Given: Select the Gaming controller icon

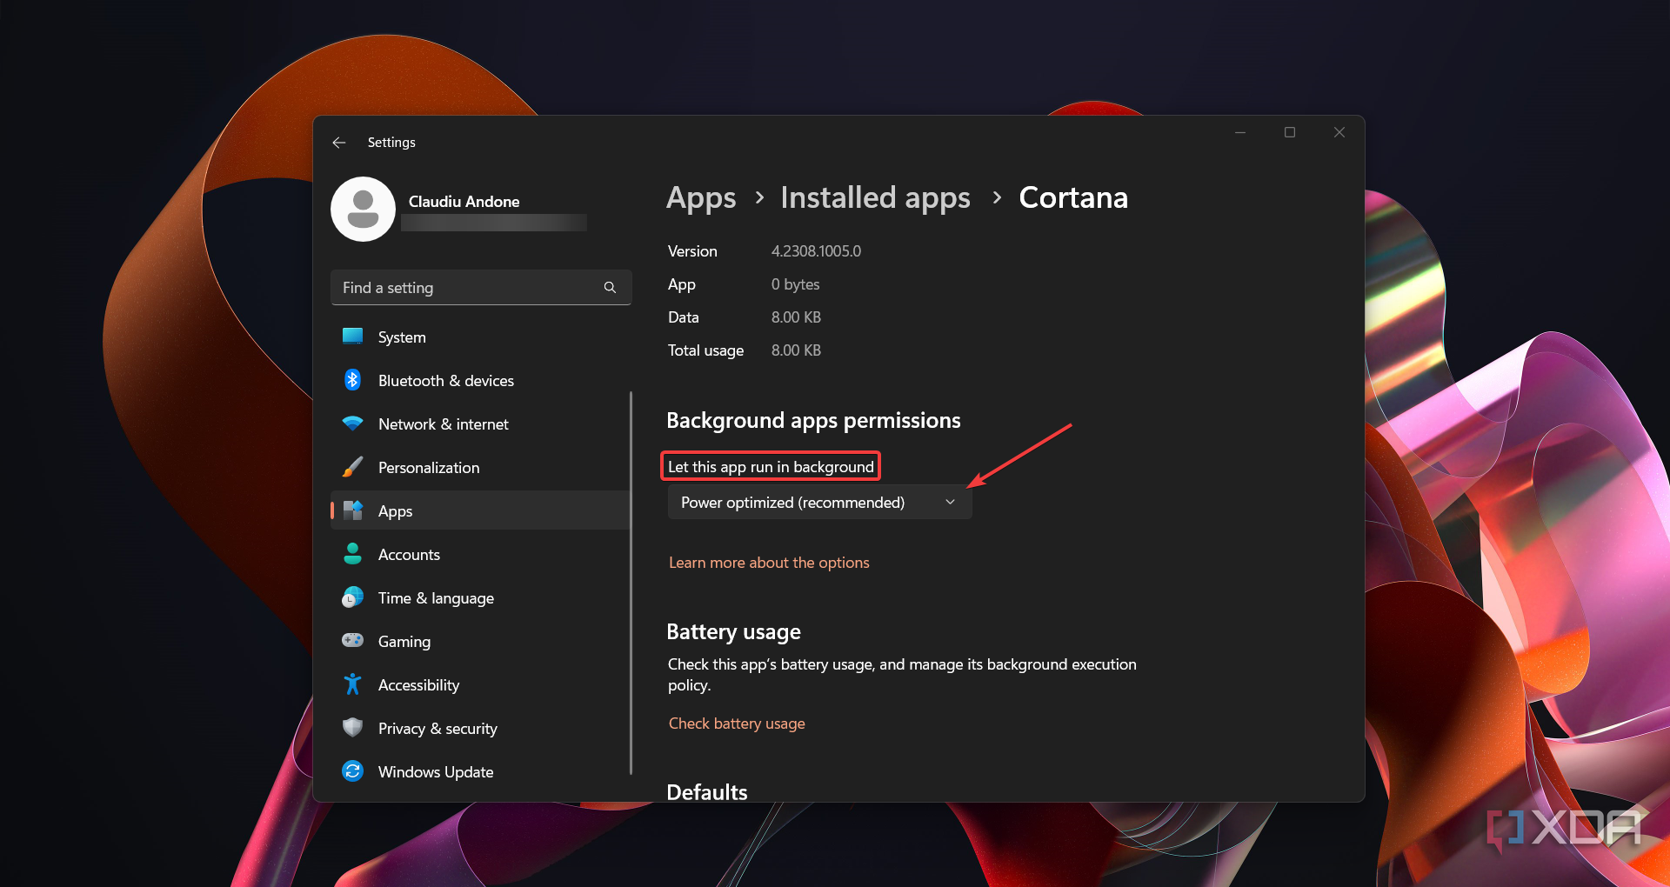Looking at the screenshot, I should [352, 641].
